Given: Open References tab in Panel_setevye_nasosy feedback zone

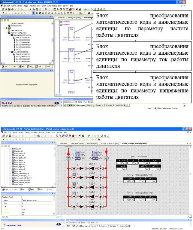Looking at the screenshot, I should [103, 226].
